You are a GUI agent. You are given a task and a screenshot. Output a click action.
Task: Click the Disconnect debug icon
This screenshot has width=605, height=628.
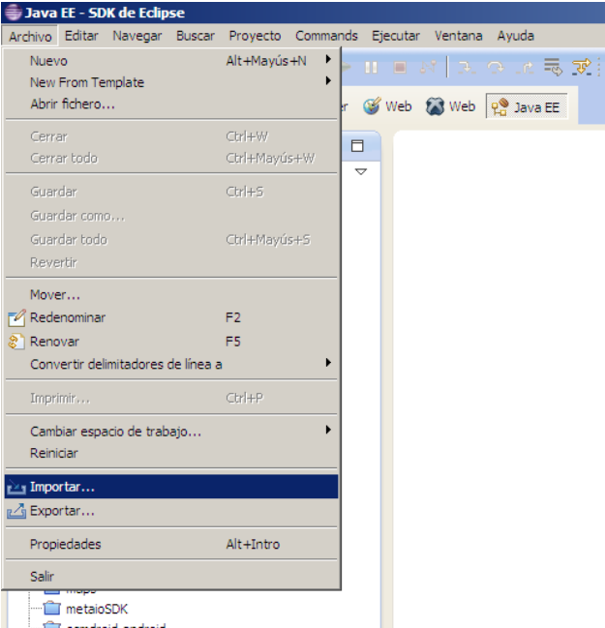(x=428, y=68)
